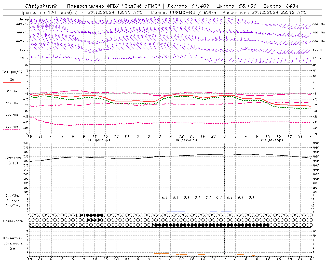Click the 2м temperature legend entry
The image size is (326, 261).
(12, 80)
